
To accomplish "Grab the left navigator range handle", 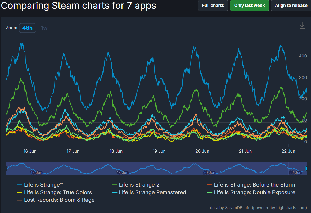I will (x=6, y=169).
